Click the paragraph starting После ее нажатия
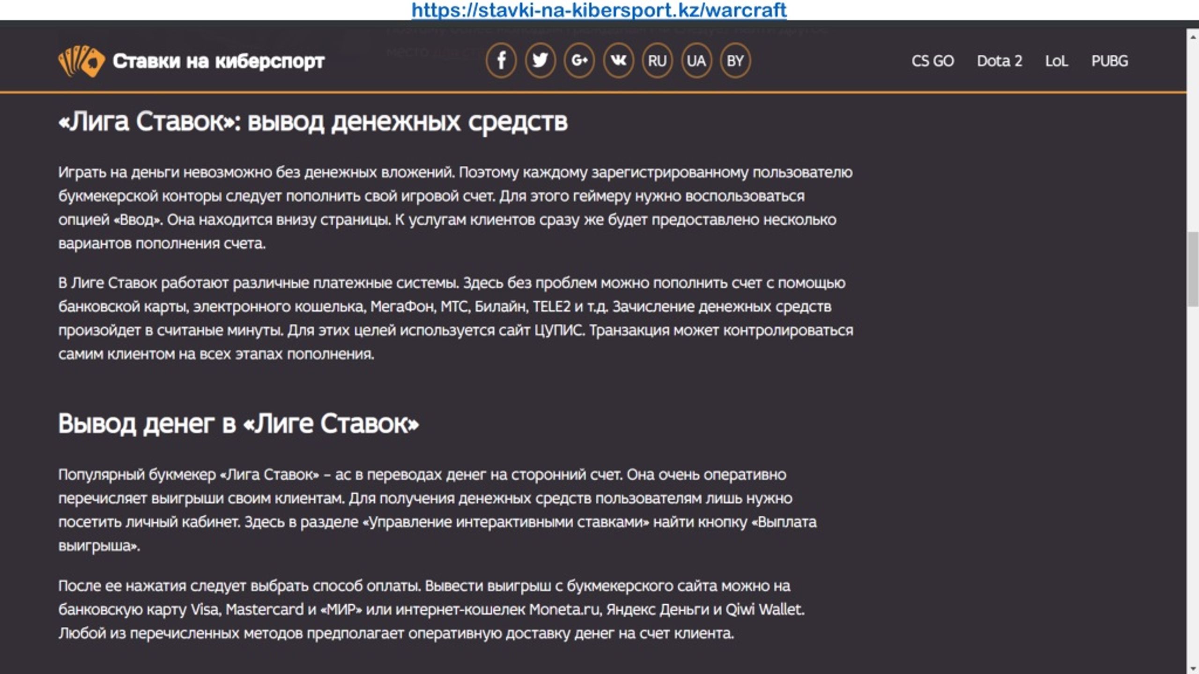Screen dimensions: 1199x674 tap(431, 609)
